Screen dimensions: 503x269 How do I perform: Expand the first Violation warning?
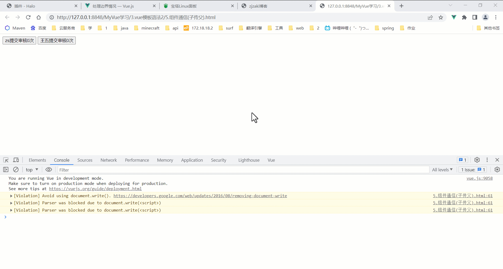pyautogui.click(x=11, y=196)
